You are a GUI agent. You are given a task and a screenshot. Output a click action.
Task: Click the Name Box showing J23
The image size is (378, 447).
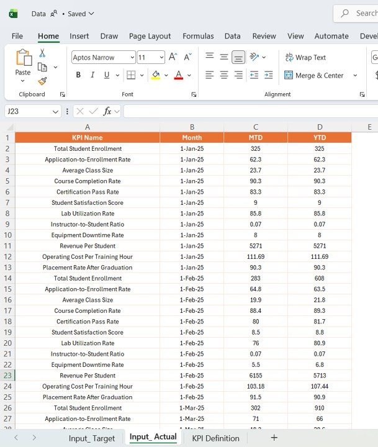tap(27, 111)
